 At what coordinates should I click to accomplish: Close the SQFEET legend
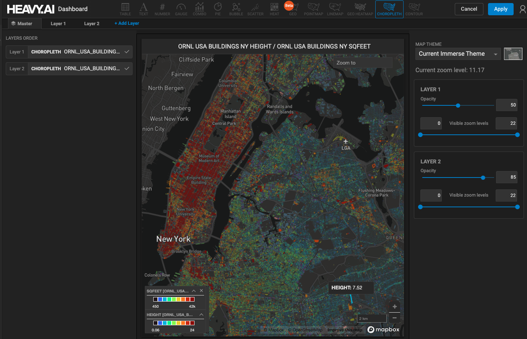201,291
